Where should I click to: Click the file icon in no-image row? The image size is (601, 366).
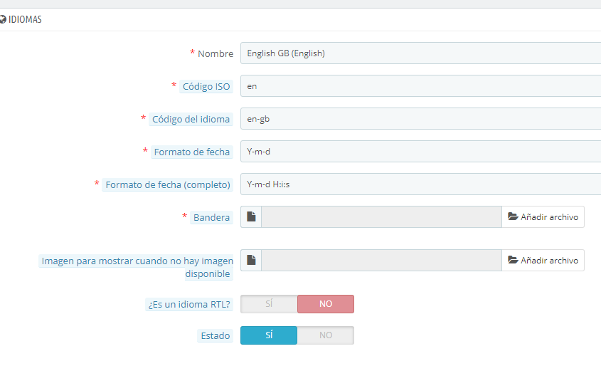coord(251,261)
